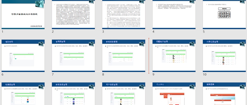Click the slide number 7 label

(x=53, y=74)
